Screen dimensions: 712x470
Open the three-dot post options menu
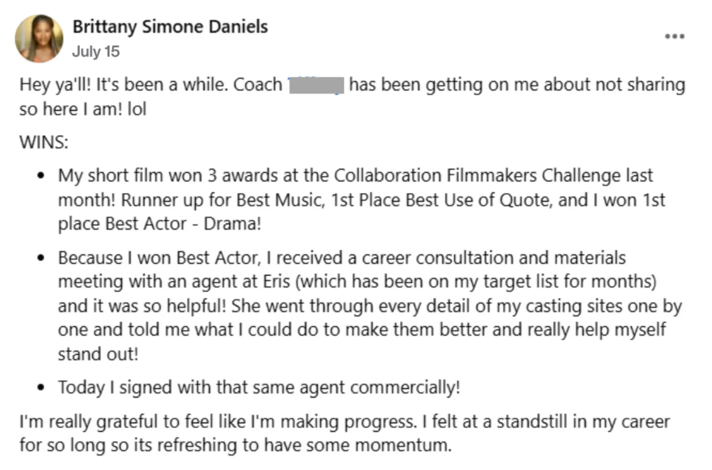674,36
